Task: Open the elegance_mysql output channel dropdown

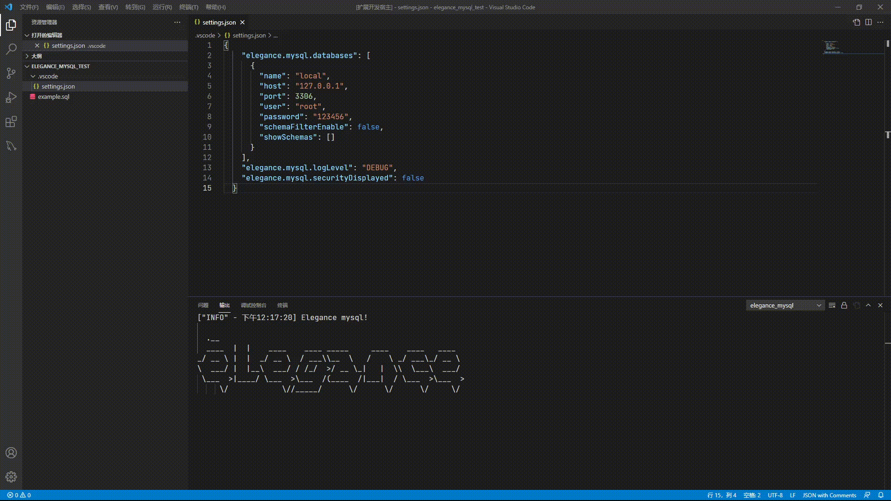Action: coord(785,305)
